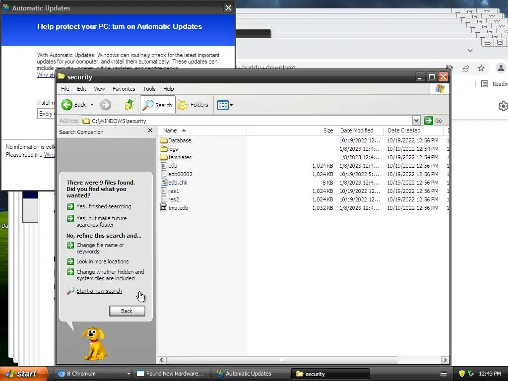Switch to Automatic Updates taskbar item
The width and height of the screenshot is (508, 381).
(250, 374)
